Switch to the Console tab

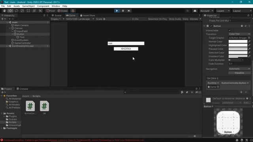coord(22,89)
